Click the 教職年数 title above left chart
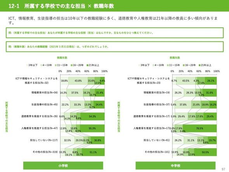The image size is (229, 172). (62, 58)
